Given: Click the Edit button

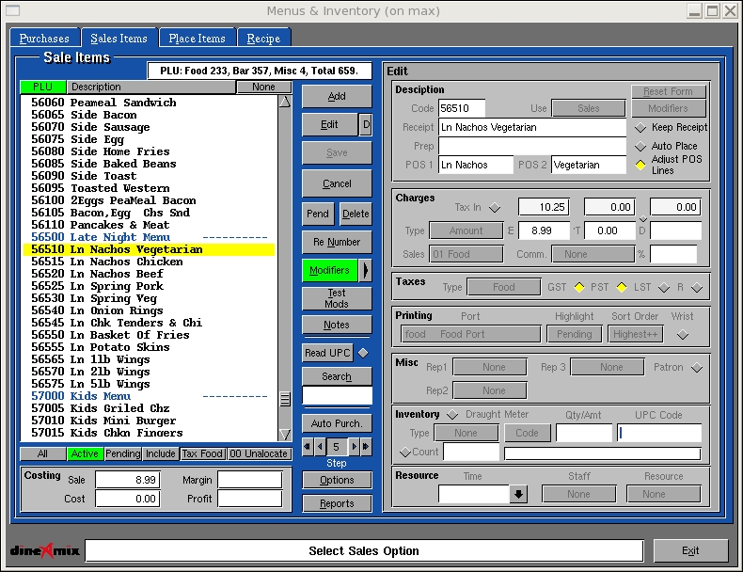Looking at the screenshot, I should point(330,124).
